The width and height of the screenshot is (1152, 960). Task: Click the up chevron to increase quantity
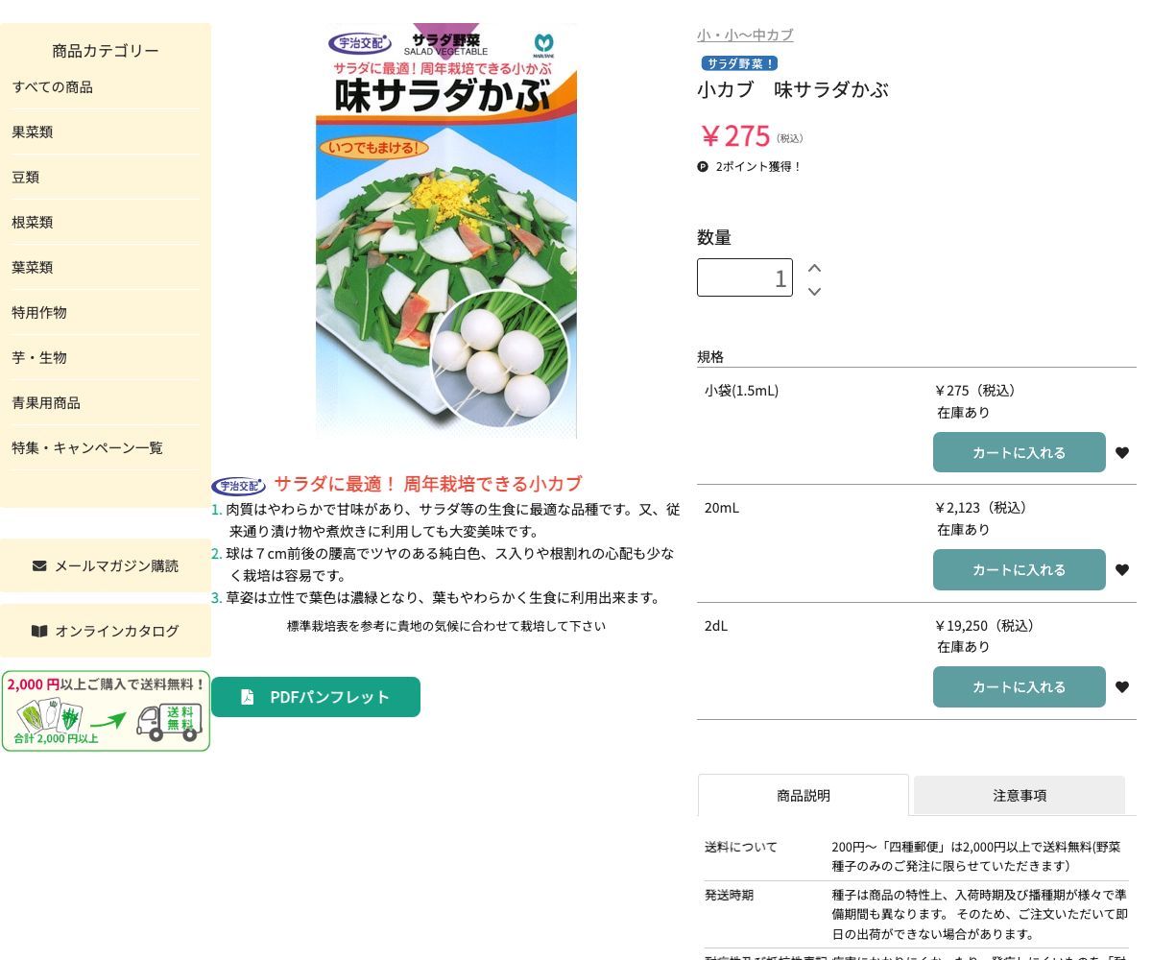(x=814, y=269)
